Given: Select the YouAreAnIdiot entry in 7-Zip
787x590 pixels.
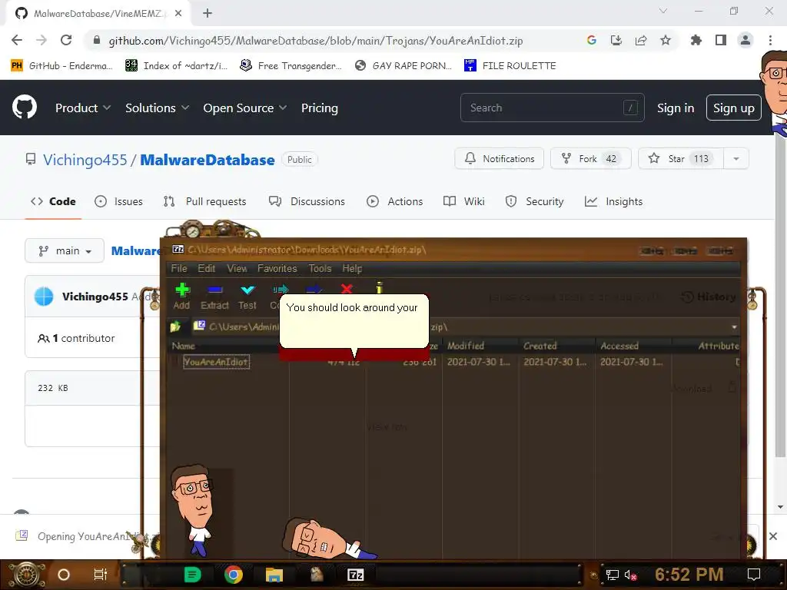Looking at the screenshot, I should coord(216,362).
